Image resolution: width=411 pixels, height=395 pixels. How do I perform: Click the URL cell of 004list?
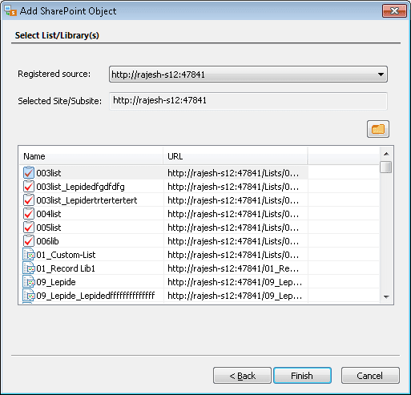coord(233,214)
